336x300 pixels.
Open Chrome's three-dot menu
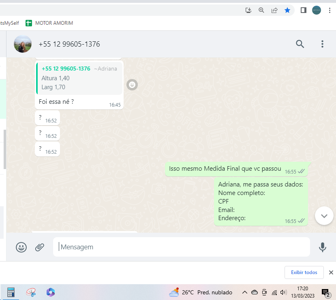330,10
